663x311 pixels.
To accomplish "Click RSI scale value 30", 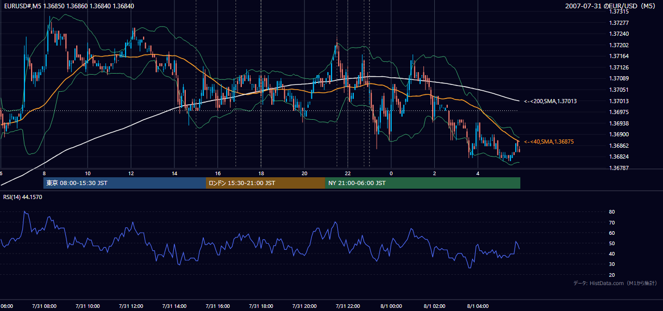I will pyautogui.click(x=612, y=264).
